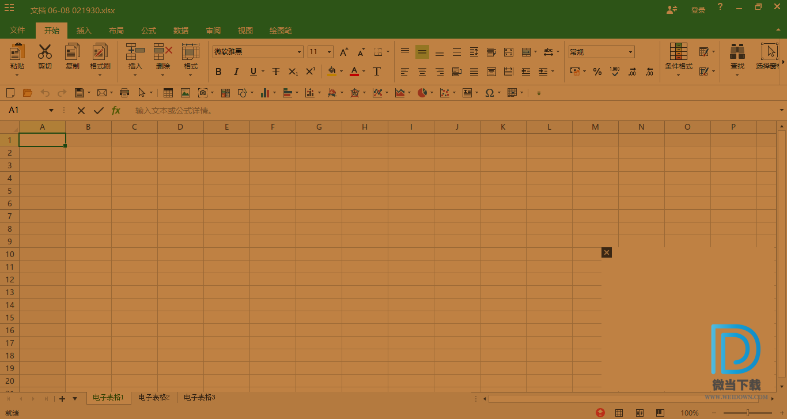Apply subscript formatting X₁
The image size is (787, 419).
point(293,71)
